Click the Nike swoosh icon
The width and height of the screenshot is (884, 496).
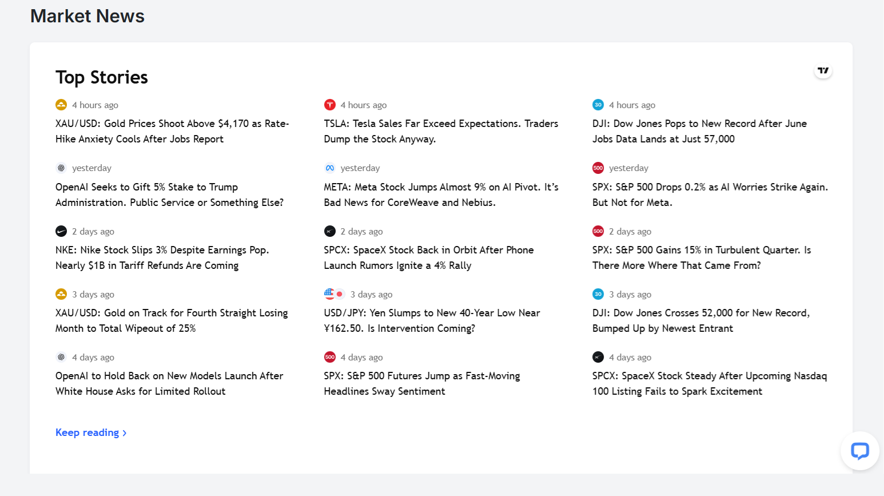[61, 231]
